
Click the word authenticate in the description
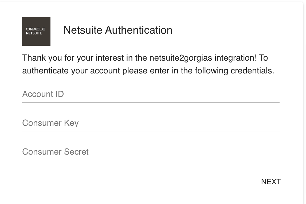[45, 71]
